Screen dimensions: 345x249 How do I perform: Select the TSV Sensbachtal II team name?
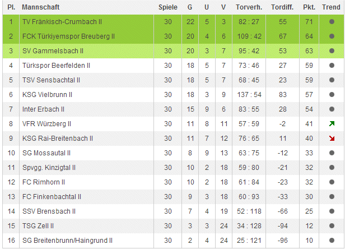51,80
